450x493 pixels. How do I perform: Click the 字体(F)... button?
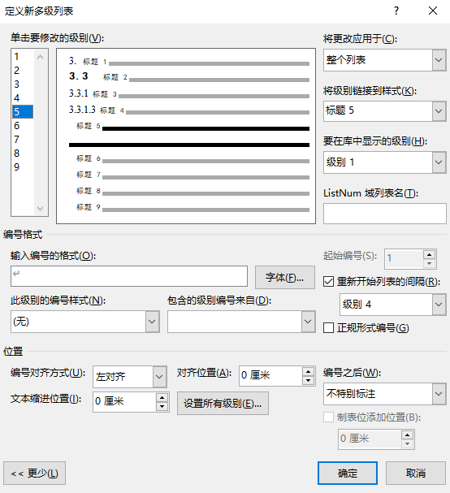click(285, 277)
